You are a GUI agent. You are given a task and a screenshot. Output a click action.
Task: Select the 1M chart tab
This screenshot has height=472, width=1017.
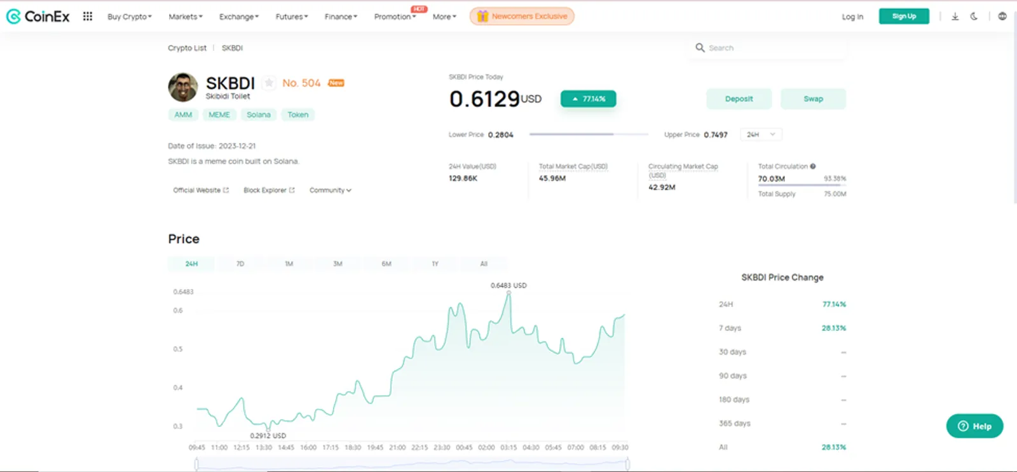pos(289,264)
